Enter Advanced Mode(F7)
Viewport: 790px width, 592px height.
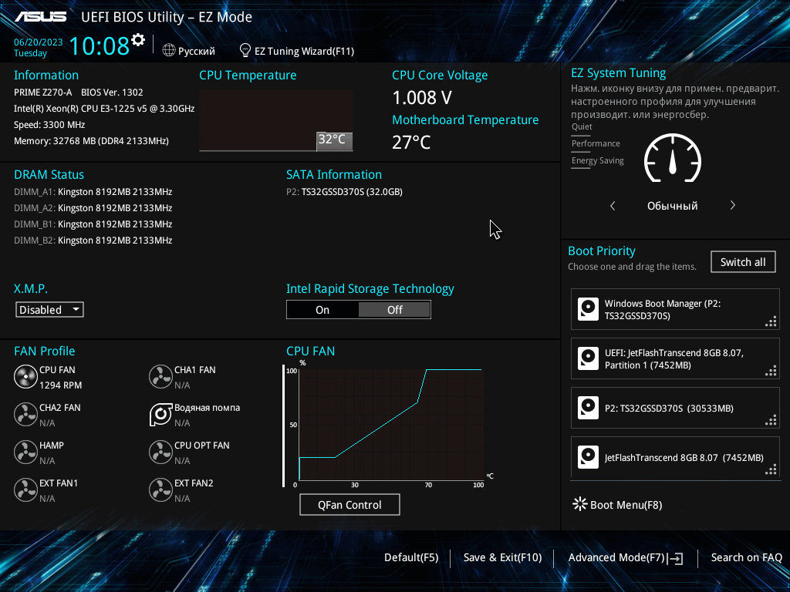click(616, 558)
